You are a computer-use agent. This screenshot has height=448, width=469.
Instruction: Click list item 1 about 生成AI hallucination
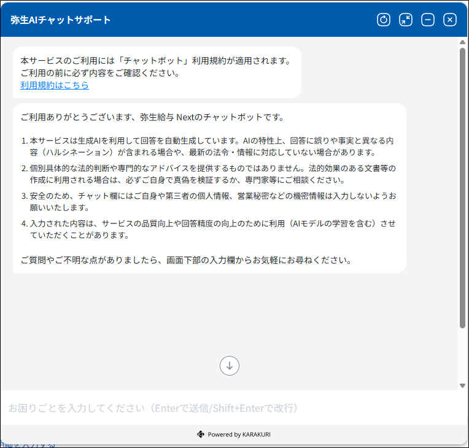coord(208,147)
